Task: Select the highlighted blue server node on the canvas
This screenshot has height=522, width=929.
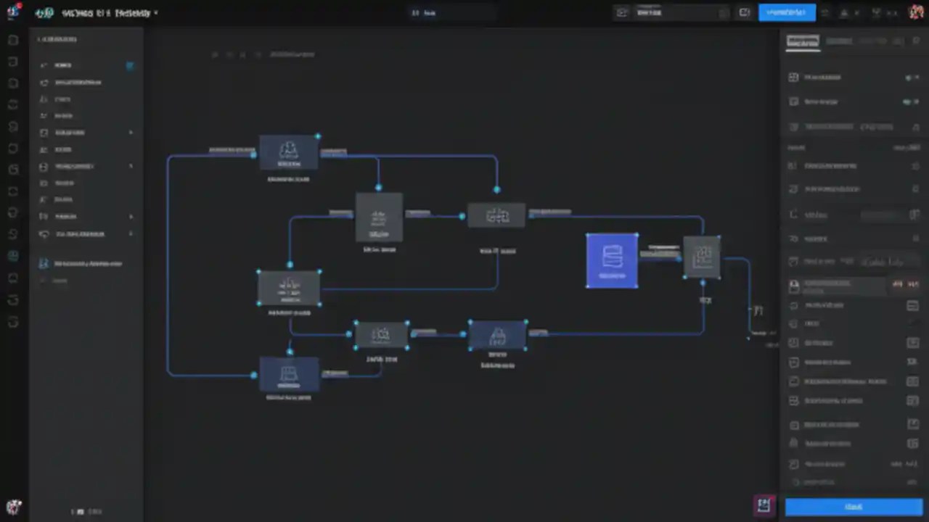Action: pos(612,260)
